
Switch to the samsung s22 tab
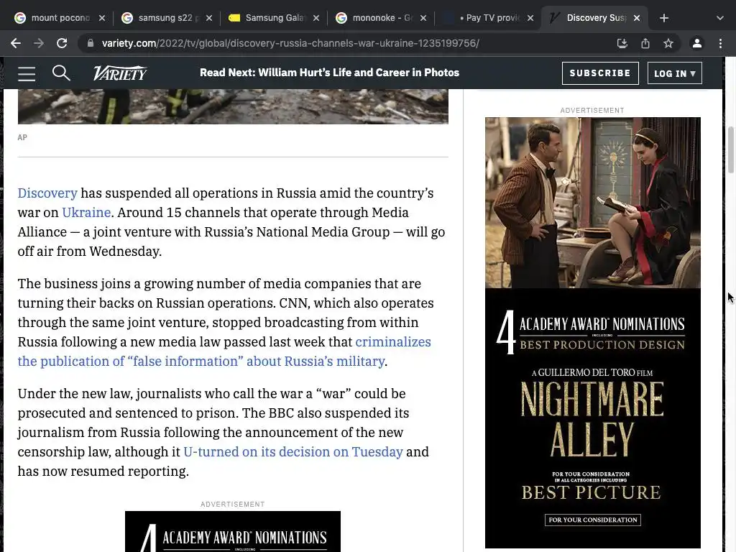click(x=167, y=18)
